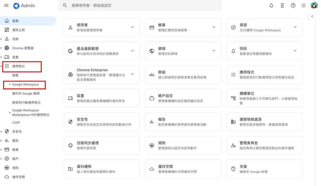Open the 報告 card title
Image resolution: width=321 pixels, height=186 pixels.
[x=162, y=120]
